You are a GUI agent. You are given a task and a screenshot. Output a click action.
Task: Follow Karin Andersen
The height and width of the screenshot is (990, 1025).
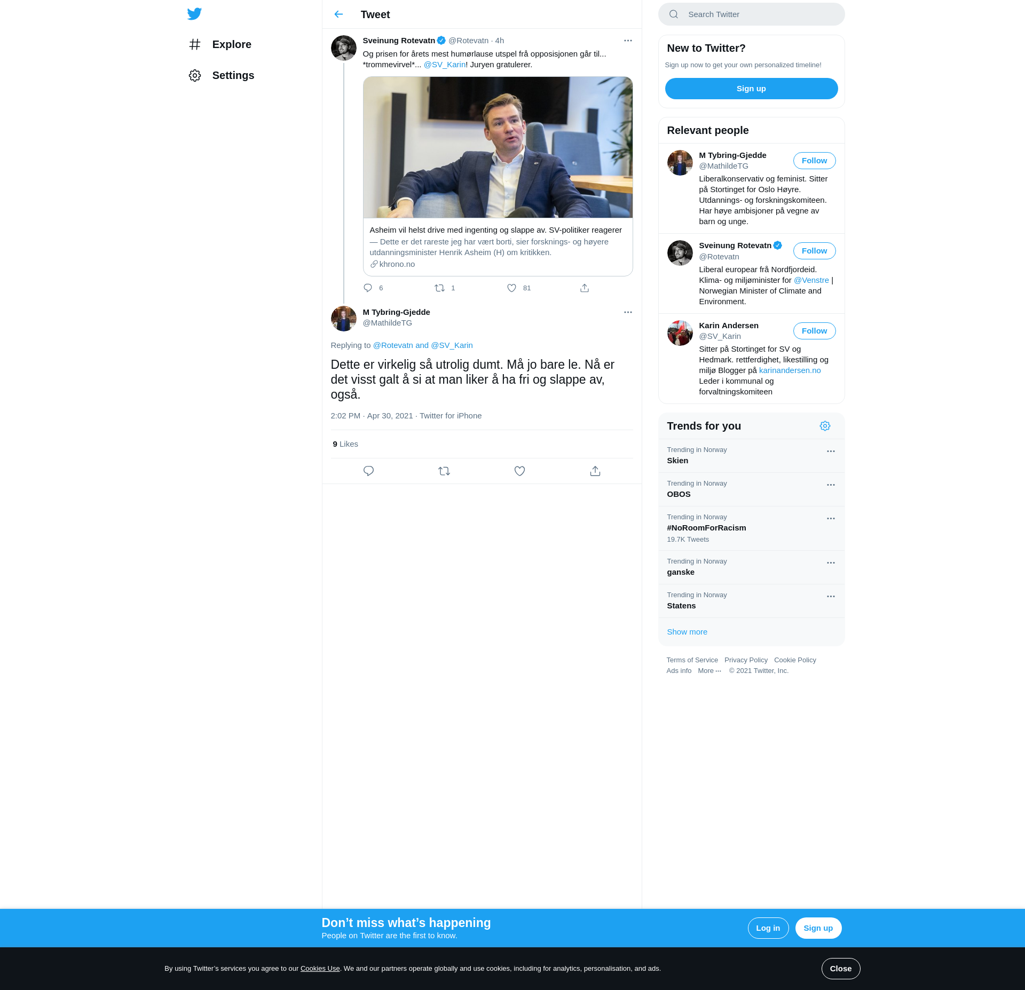814,331
